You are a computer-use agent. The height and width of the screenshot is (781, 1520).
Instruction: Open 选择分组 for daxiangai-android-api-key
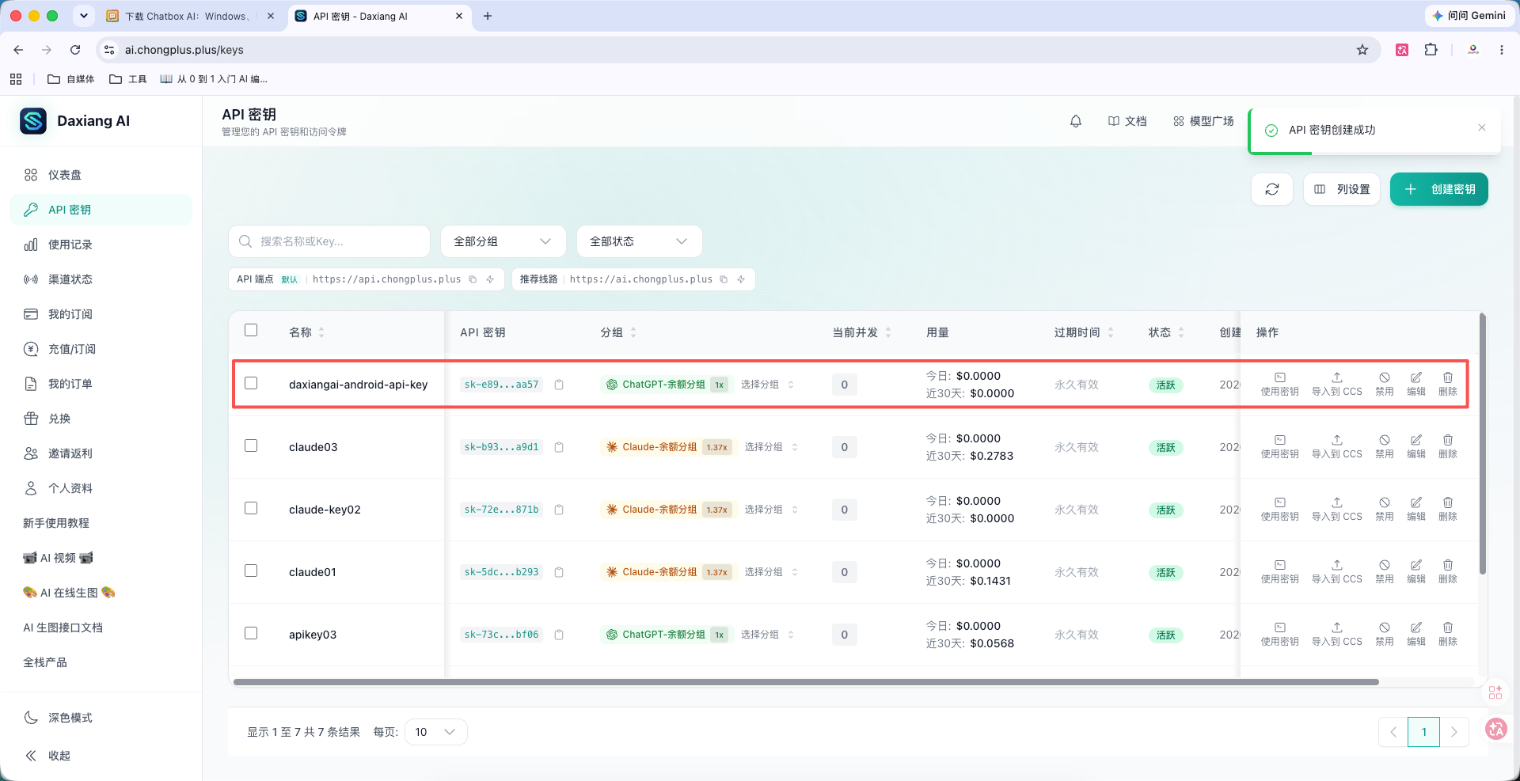[767, 385]
